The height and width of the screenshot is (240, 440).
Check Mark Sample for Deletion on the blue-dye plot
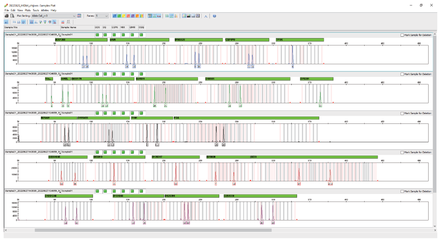[x=402, y=35]
